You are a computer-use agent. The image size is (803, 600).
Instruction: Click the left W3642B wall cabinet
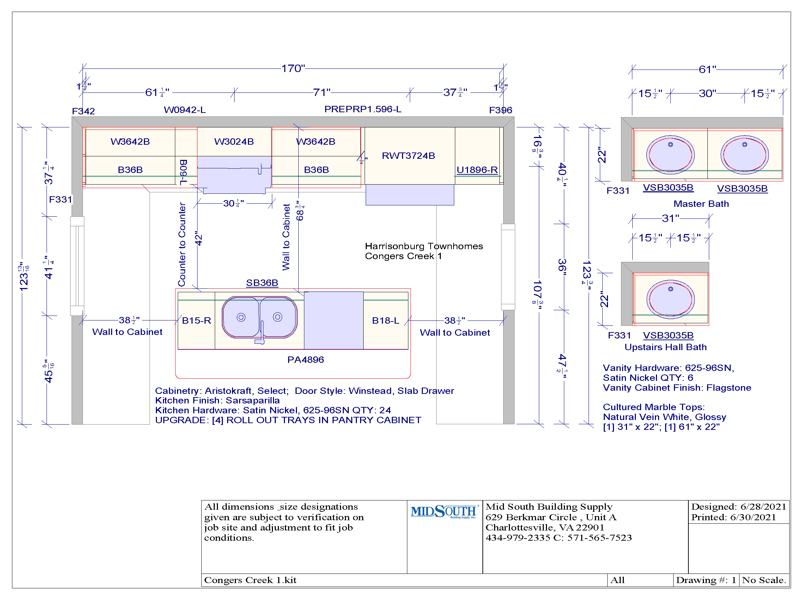(x=130, y=142)
